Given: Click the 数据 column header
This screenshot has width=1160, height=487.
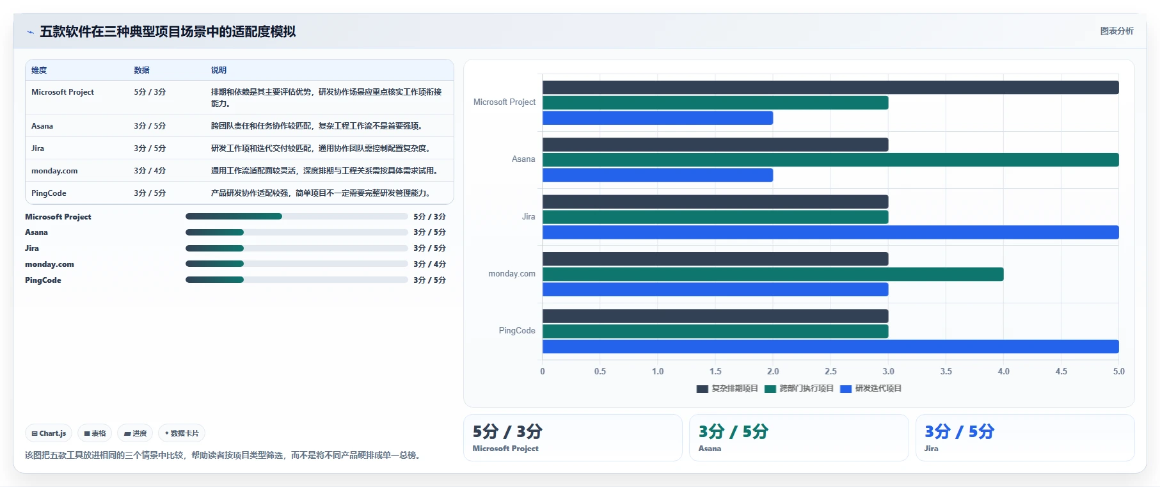Looking at the screenshot, I should 141,70.
